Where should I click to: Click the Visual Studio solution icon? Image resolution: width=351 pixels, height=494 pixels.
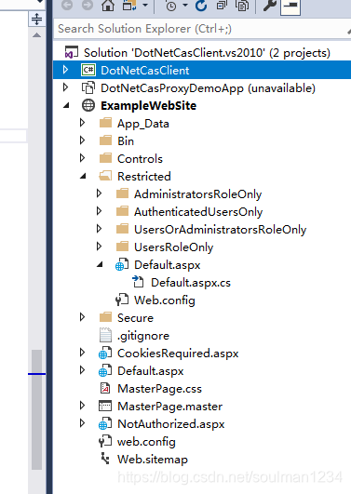click(x=72, y=52)
